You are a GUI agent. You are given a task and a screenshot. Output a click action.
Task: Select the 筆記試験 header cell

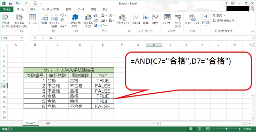[x=57, y=75]
